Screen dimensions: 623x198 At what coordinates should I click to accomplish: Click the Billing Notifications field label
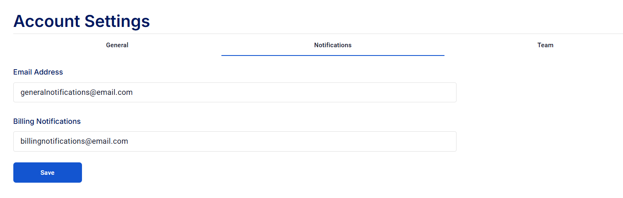coord(47,121)
